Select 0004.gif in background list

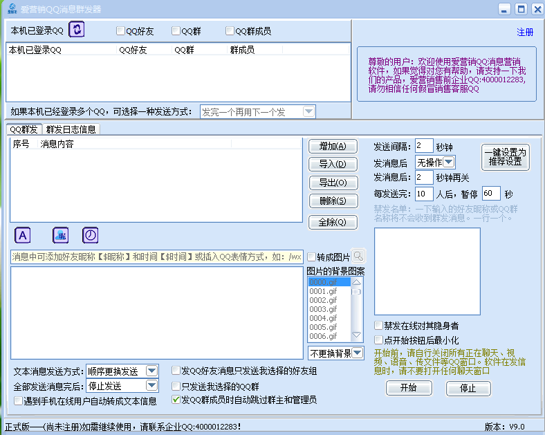(329, 318)
